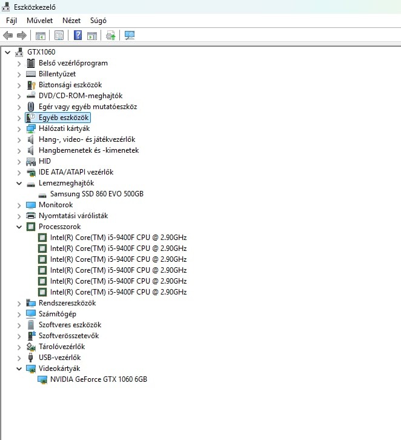This screenshot has height=440, width=401.
Task: Open the Művelet menu
Action: pos(39,21)
